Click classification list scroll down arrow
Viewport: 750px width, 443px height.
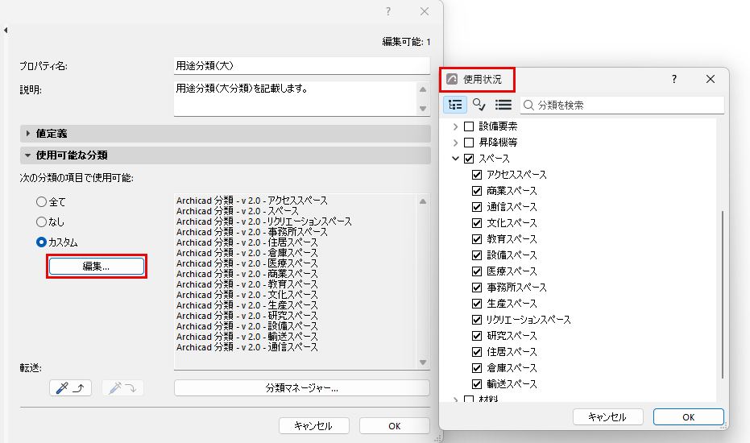pos(423,362)
